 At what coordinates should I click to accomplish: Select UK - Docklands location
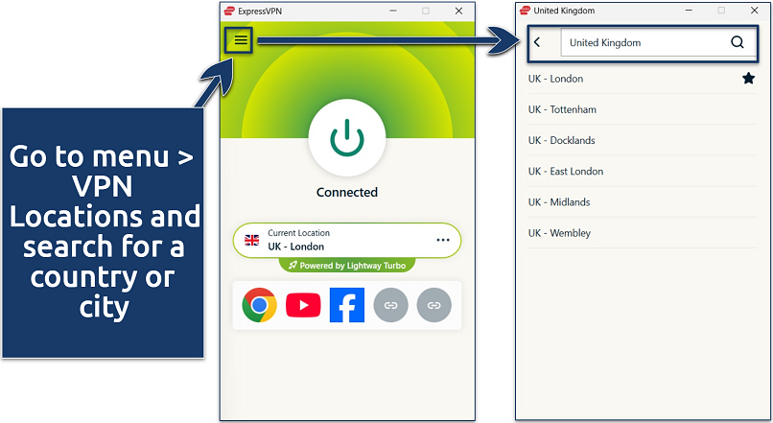643,140
